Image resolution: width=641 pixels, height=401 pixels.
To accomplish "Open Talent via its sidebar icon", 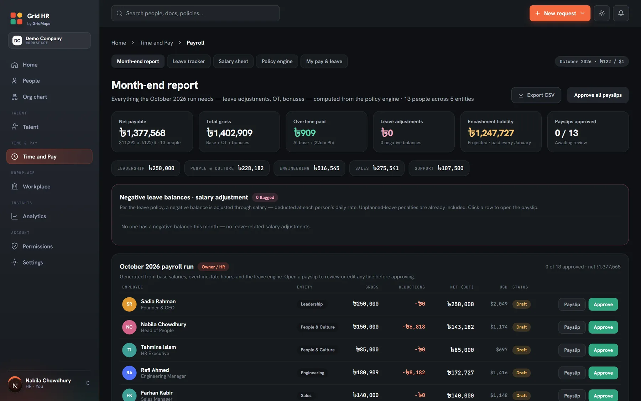I will pyautogui.click(x=15, y=127).
